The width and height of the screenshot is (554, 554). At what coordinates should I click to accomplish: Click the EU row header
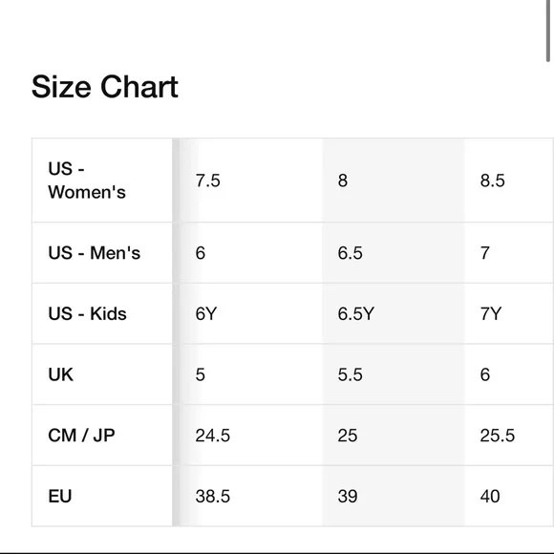click(102, 496)
